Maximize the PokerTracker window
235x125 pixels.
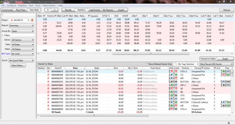click(x=224, y=1)
